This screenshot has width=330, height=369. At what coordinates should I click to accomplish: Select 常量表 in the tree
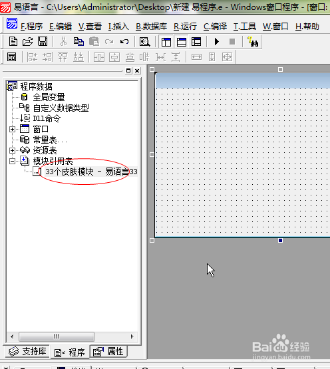(50, 140)
